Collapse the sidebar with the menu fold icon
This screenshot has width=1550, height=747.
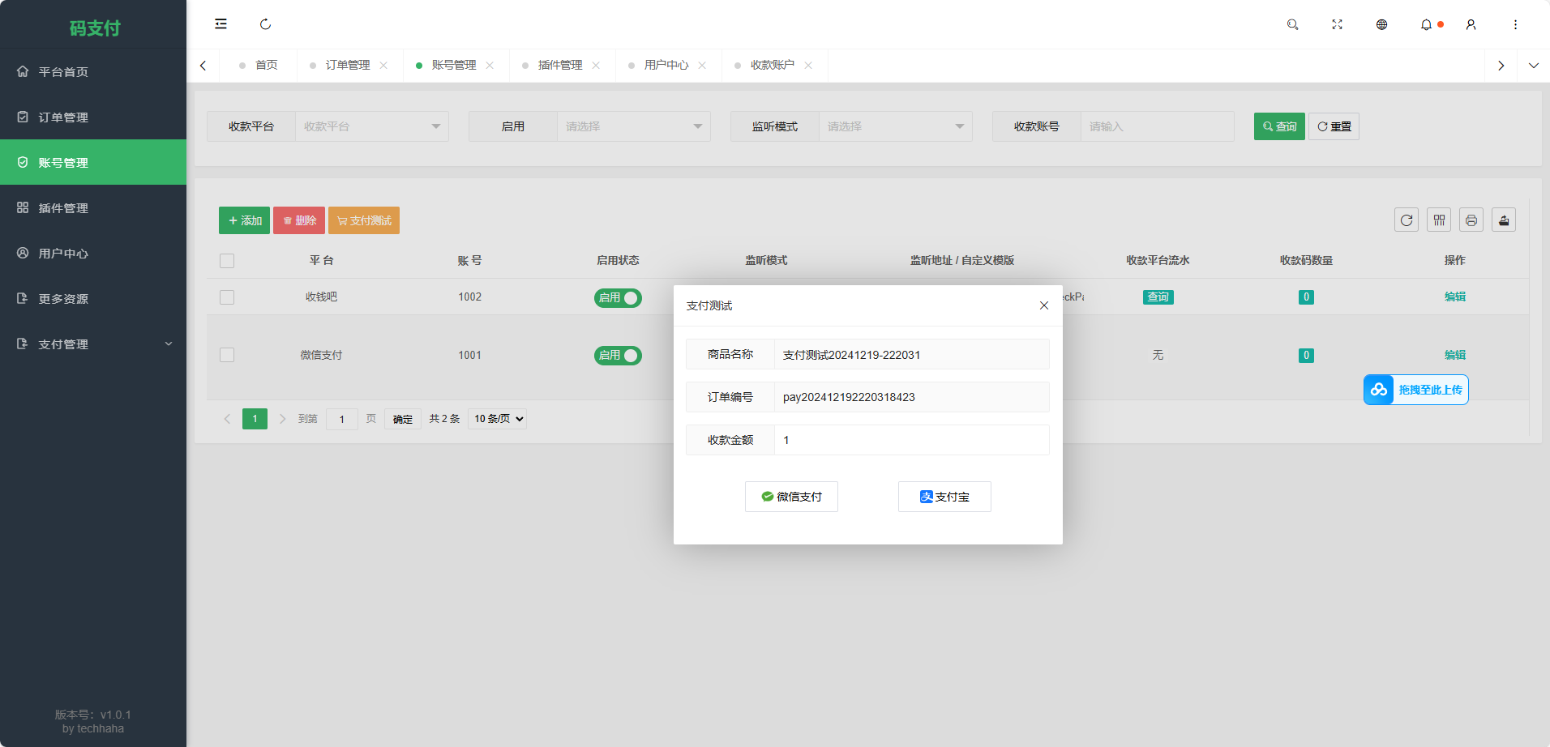pyautogui.click(x=221, y=24)
